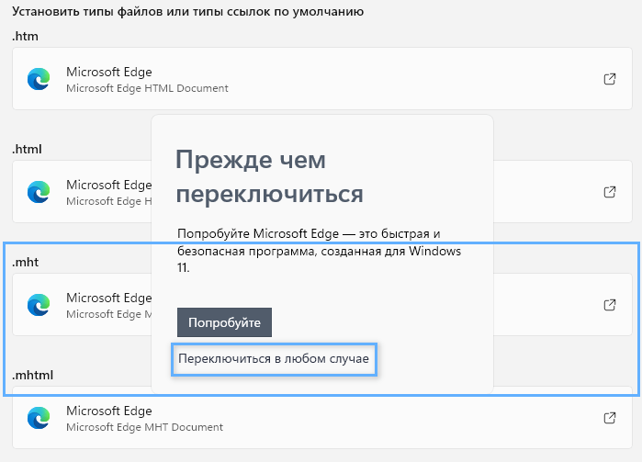Click the Edge logo in .mhtml row

39,418
